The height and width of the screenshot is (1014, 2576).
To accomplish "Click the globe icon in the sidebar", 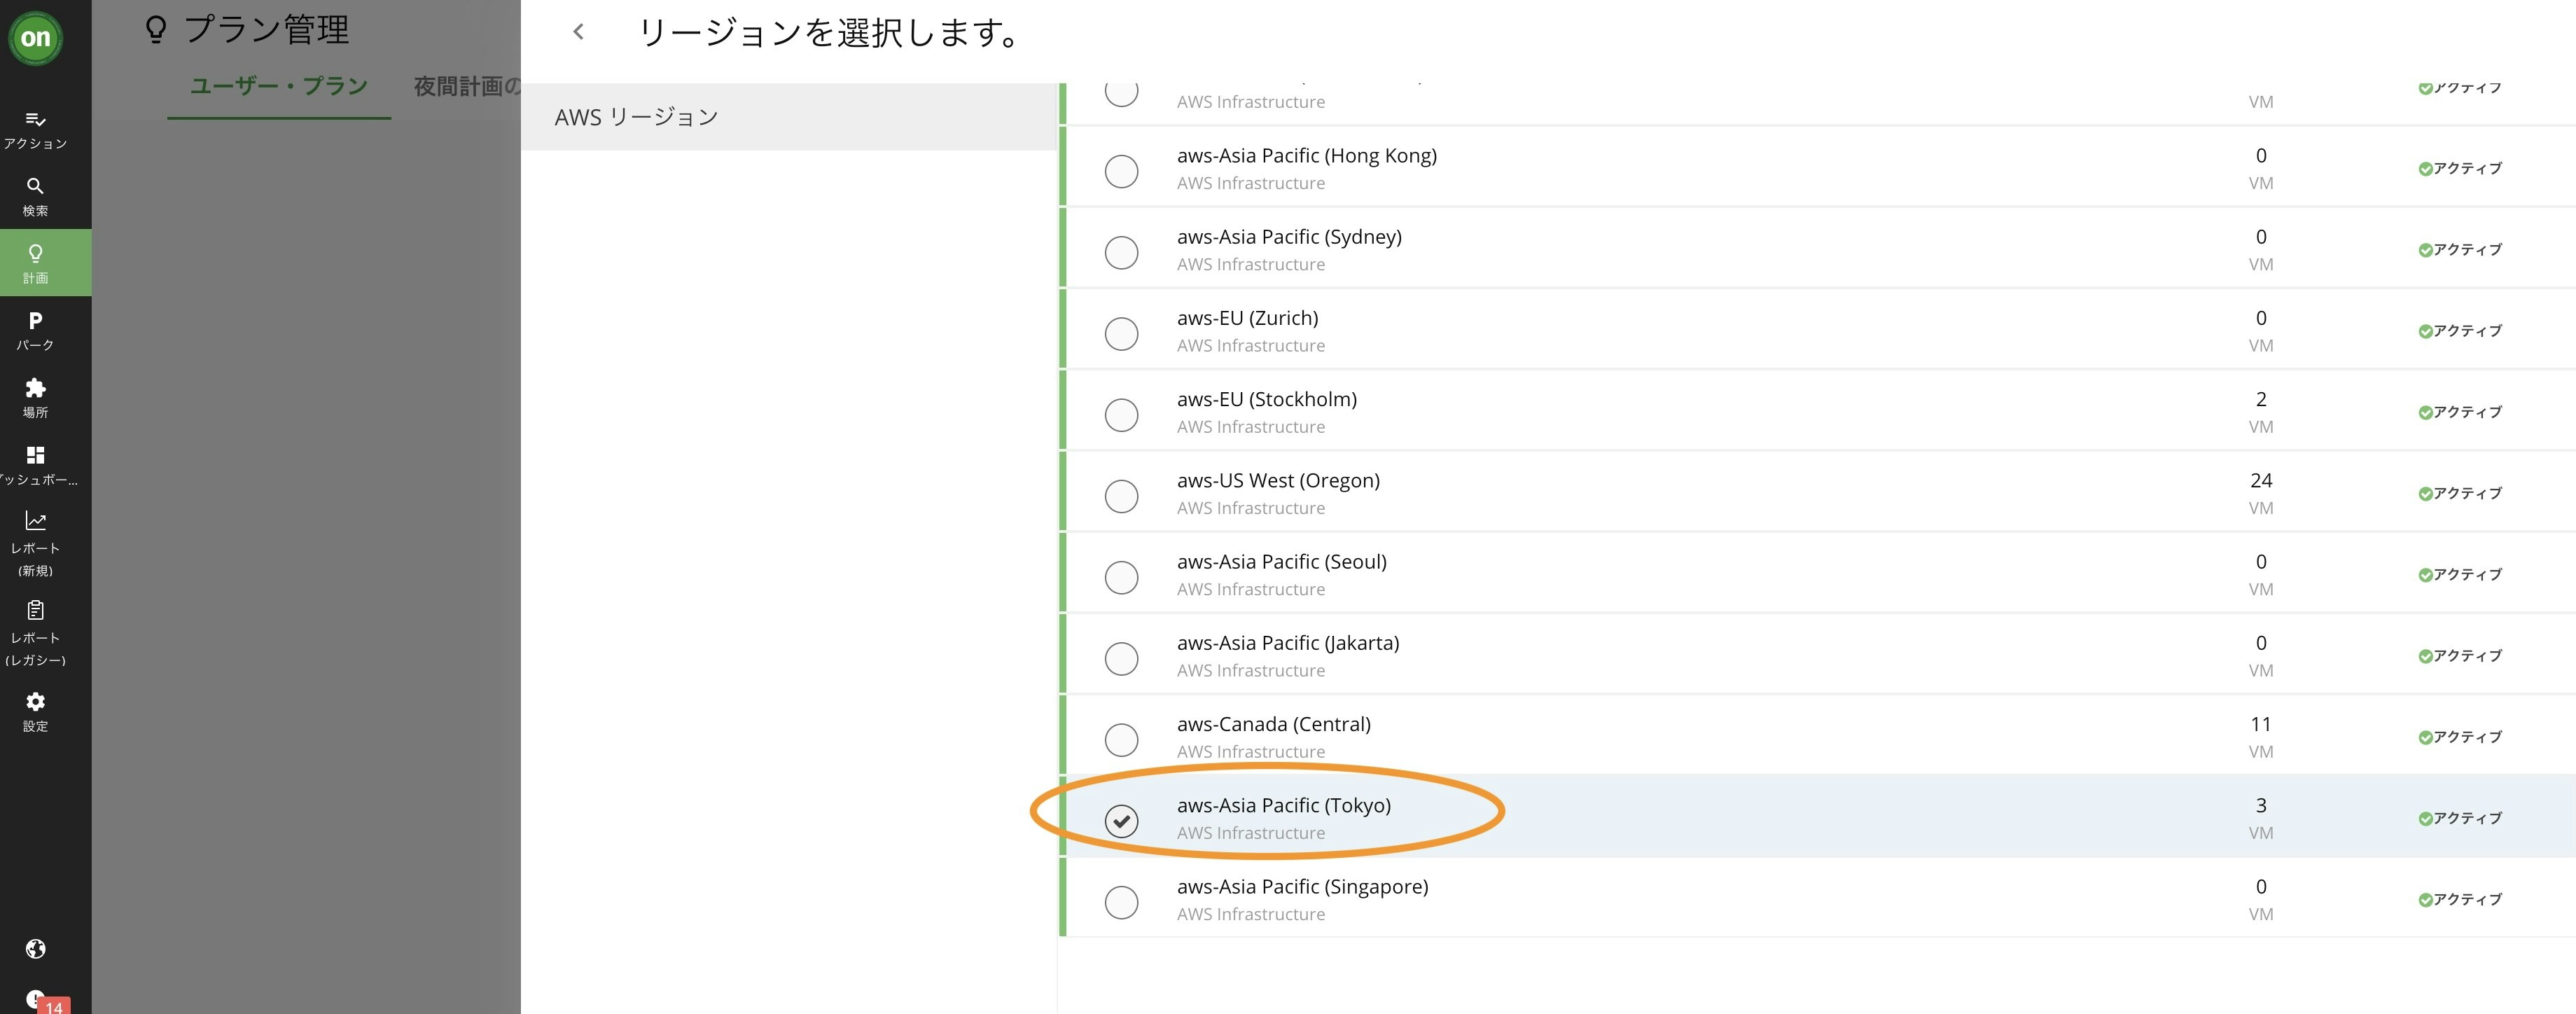I will pyautogui.click(x=35, y=949).
